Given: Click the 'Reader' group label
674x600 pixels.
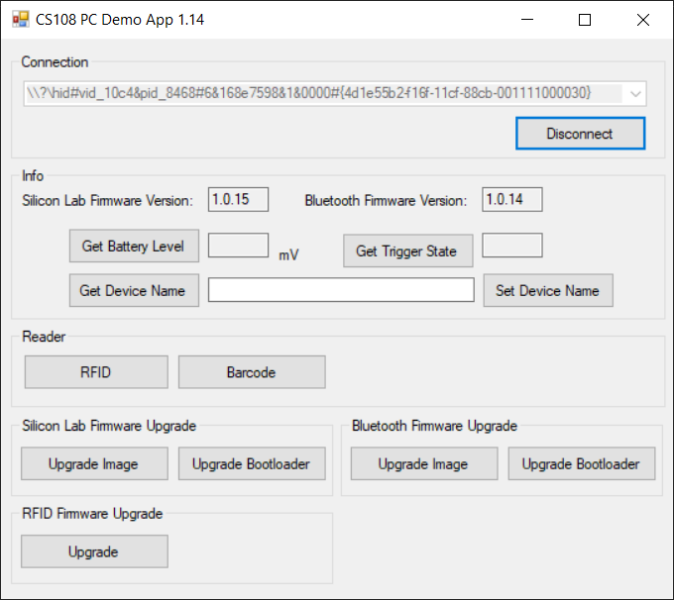Looking at the screenshot, I should 44,337.
